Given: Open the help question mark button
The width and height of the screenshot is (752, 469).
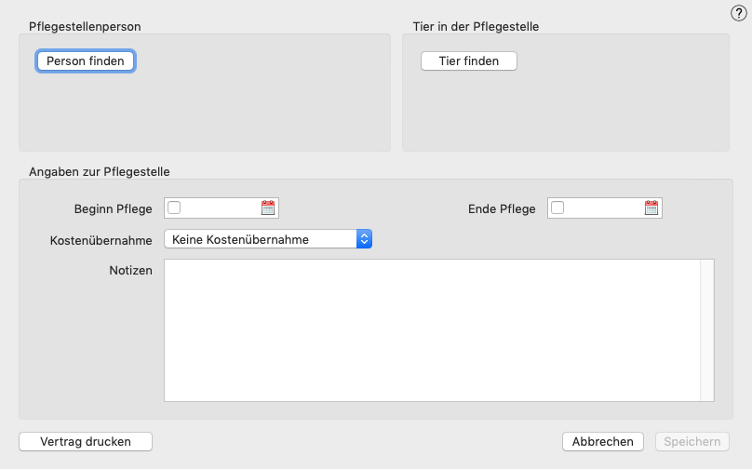Looking at the screenshot, I should (739, 13).
